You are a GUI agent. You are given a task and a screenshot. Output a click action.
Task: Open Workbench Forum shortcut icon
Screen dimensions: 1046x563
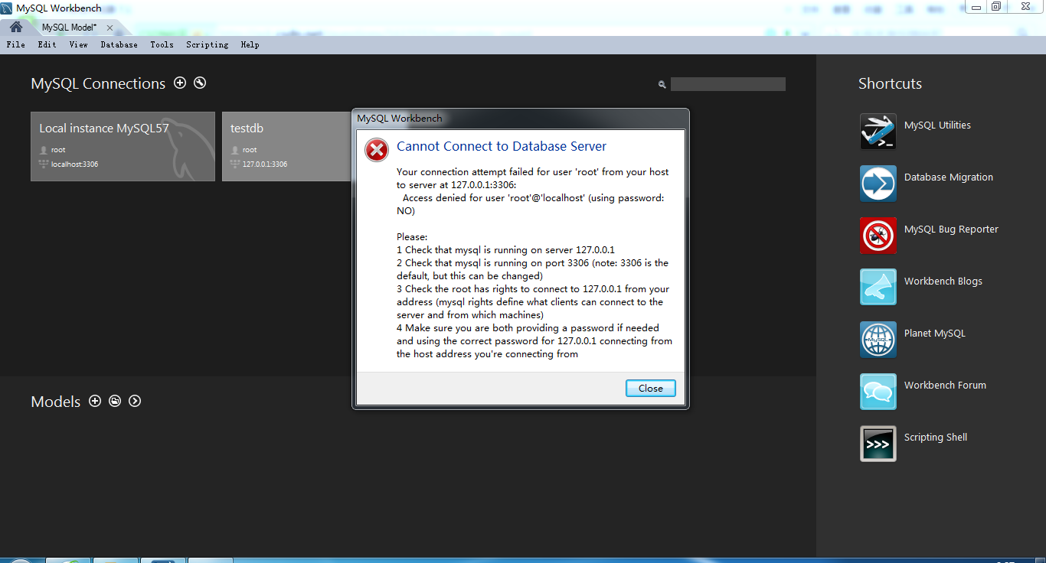pos(878,392)
